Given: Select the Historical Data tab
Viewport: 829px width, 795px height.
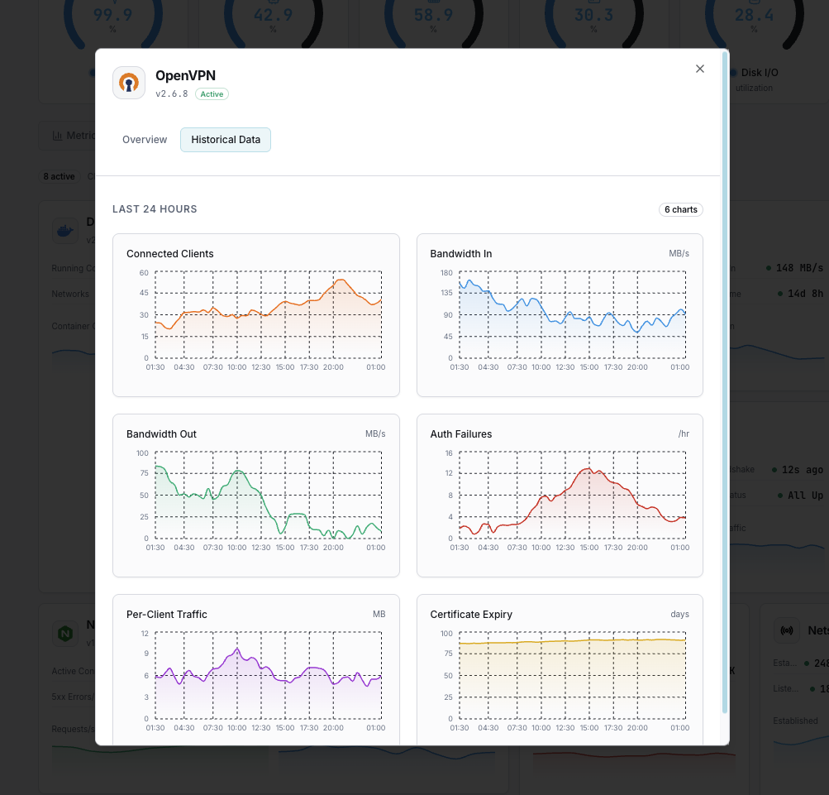Looking at the screenshot, I should 225,139.
